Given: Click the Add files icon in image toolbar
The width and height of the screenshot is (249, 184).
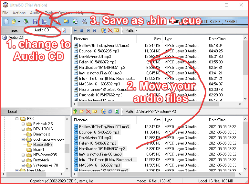Looking at the screenshot, I should tap(104, 30).
